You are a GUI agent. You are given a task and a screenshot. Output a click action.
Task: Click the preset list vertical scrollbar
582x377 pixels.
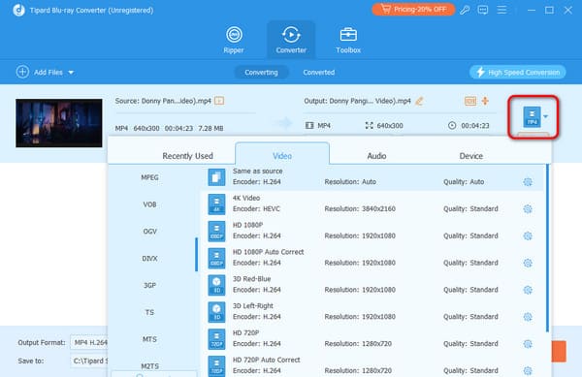547,248
